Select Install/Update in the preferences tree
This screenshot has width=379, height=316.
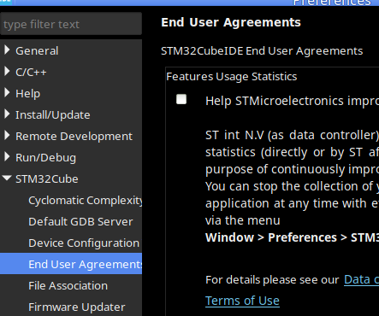click(x=53, y=115)
